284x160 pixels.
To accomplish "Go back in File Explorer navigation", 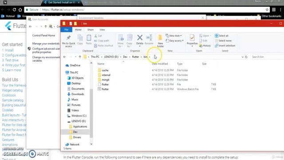I will (x=65, y=57).
